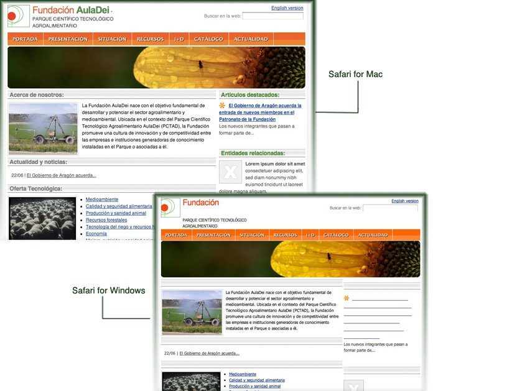Viewport: 512px width, 391px height.
Task: Open Producción y sanidad animal in Windows page
Action: 254,386
